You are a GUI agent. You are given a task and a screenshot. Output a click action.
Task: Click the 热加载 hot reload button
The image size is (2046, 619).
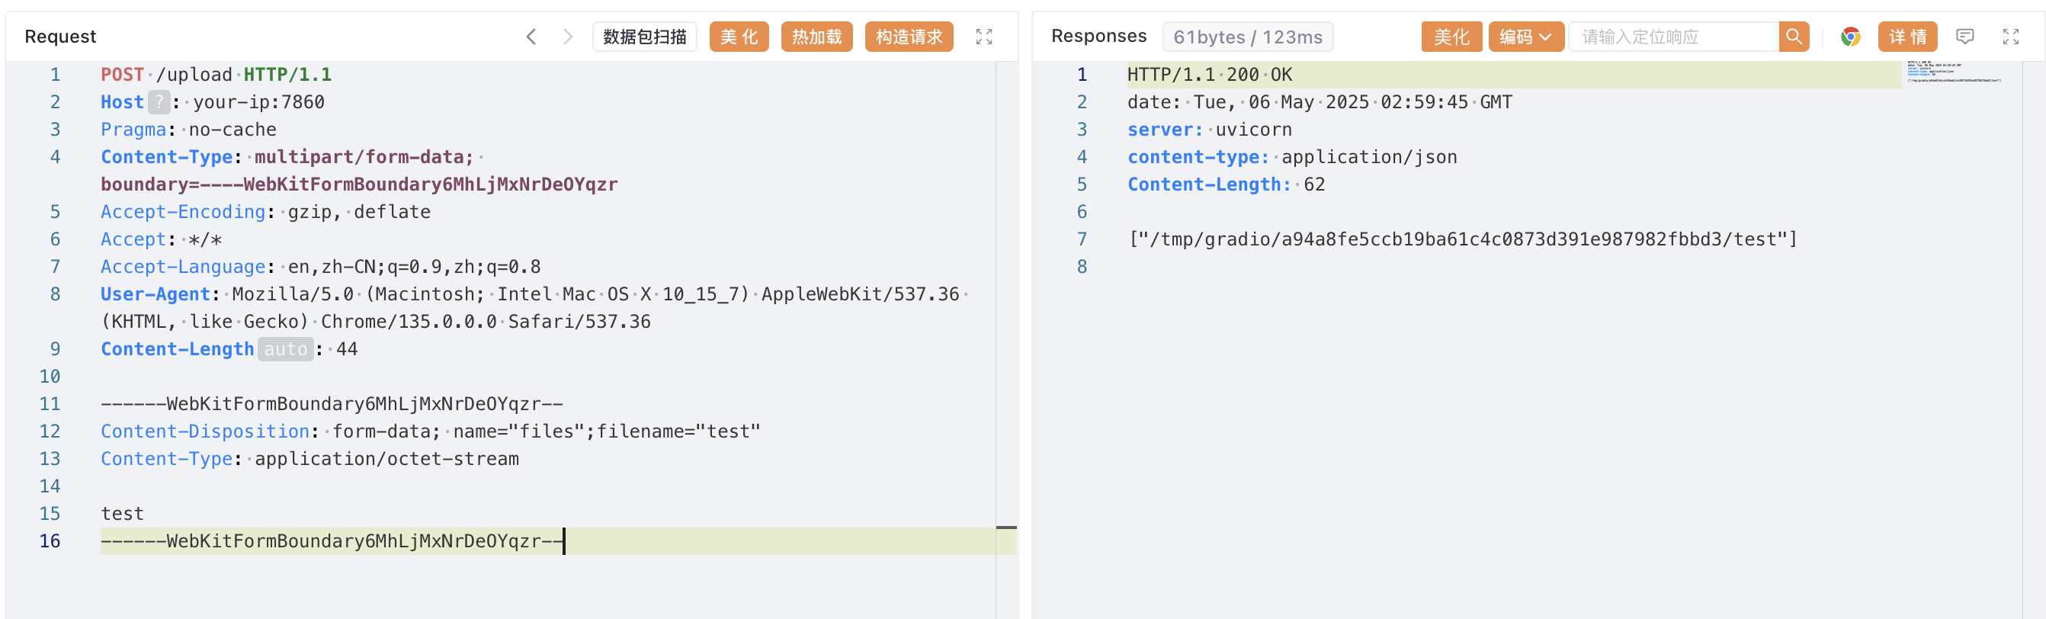[816, 37]
